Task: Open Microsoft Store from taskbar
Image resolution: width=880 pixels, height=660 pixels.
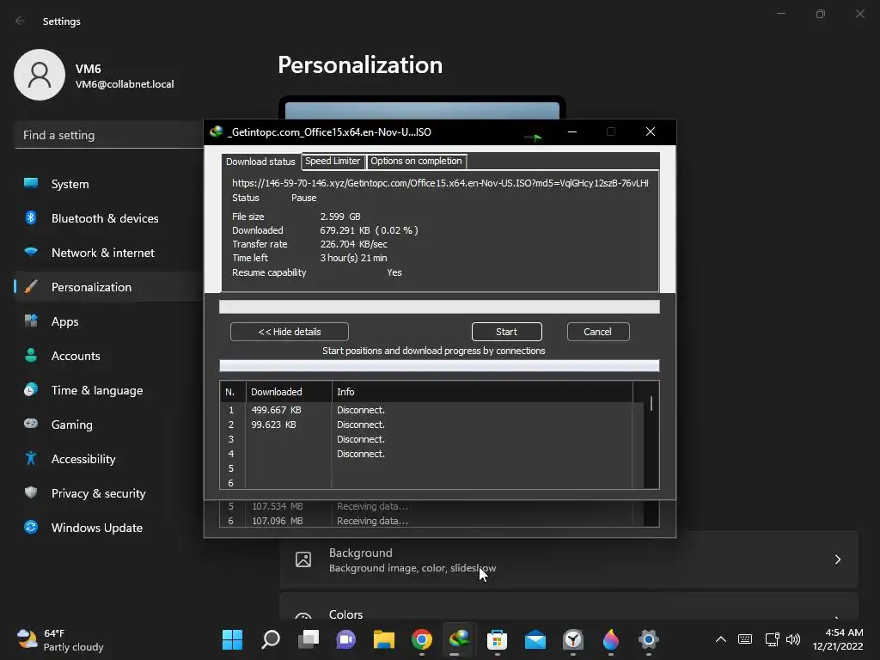Action: pyautogui.click(x=498, y=639)
